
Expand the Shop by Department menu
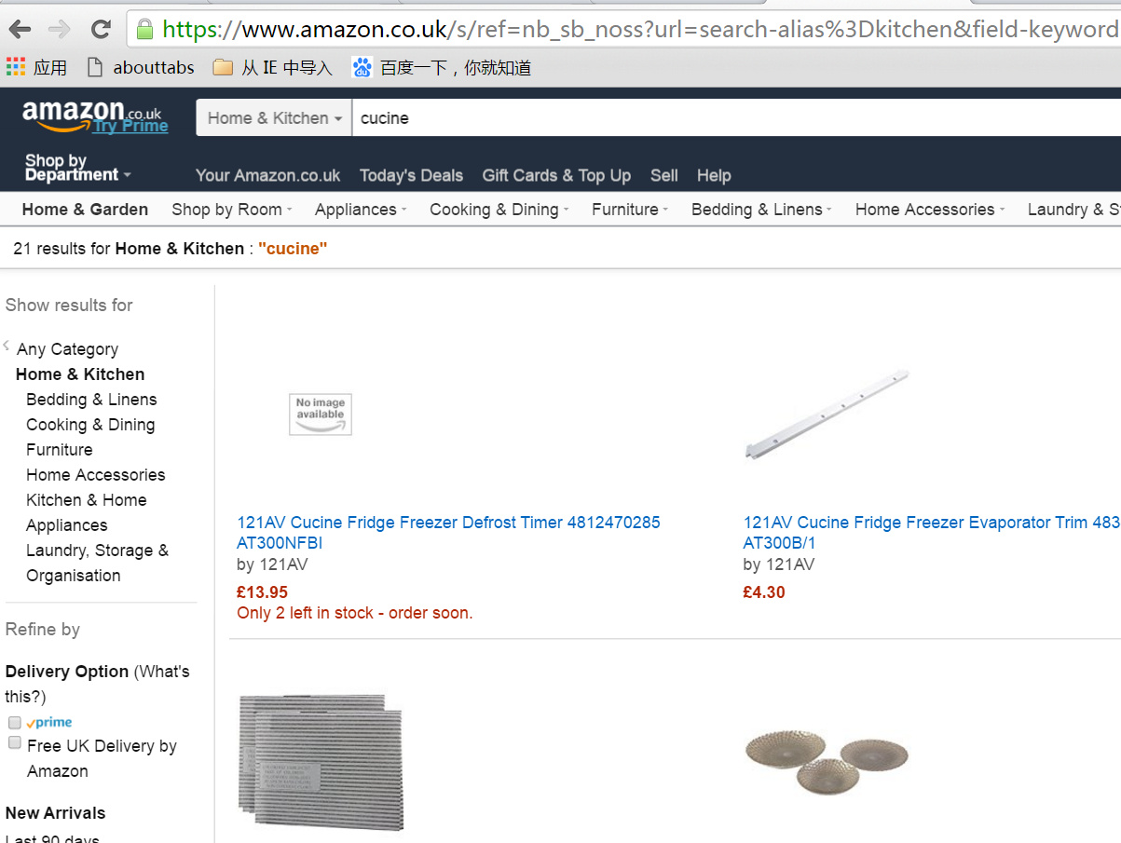(77, 168)
